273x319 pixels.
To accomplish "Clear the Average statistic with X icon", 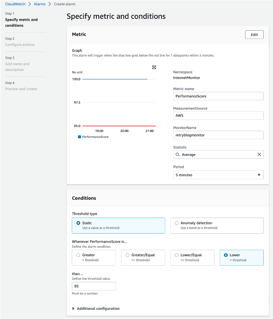I will click(x=259, y=154).
